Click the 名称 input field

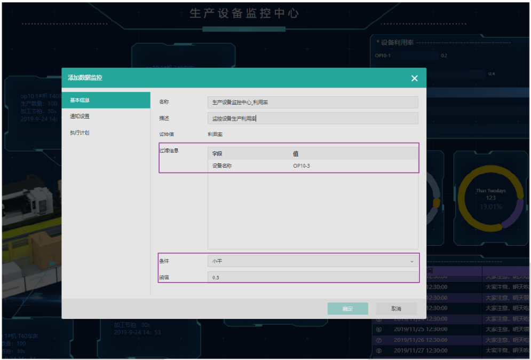(313, 102)
